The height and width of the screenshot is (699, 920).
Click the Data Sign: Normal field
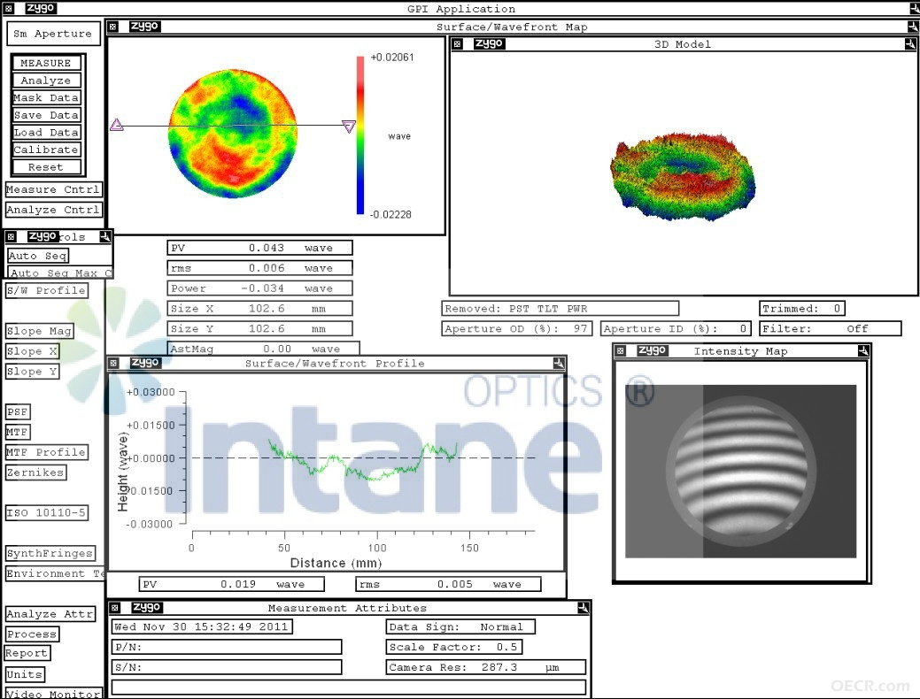point(460,626)
